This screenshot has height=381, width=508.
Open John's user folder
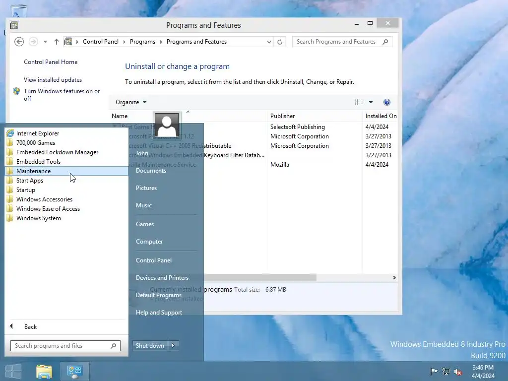click(x=142, y=153)
